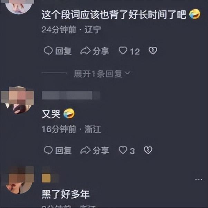Like the 又哭 comment with 3 likes
This screenshot has width=208, height=208.
click(123, 150)
